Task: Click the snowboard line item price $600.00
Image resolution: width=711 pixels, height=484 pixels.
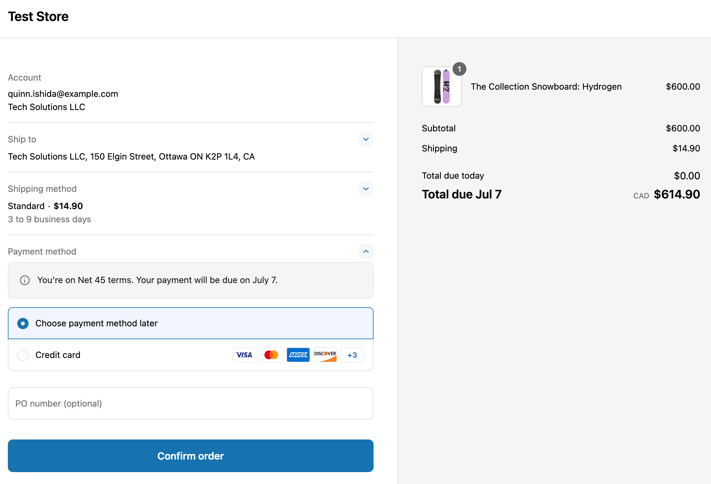Action: (x=683, y=87)
